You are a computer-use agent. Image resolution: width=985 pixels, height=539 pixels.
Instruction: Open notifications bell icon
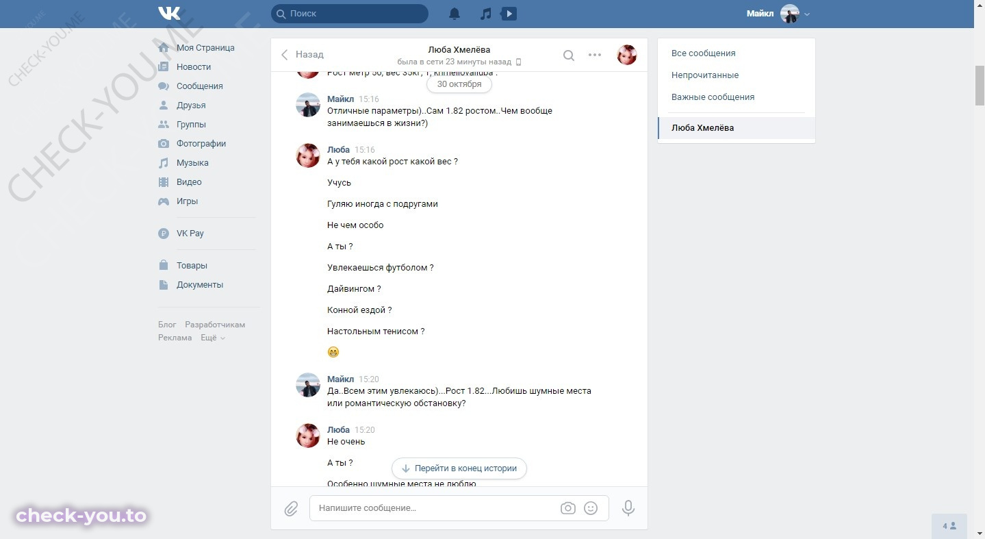[x=455, y=14]
